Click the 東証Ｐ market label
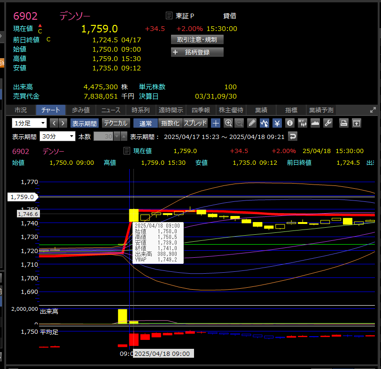 (185, 16)
